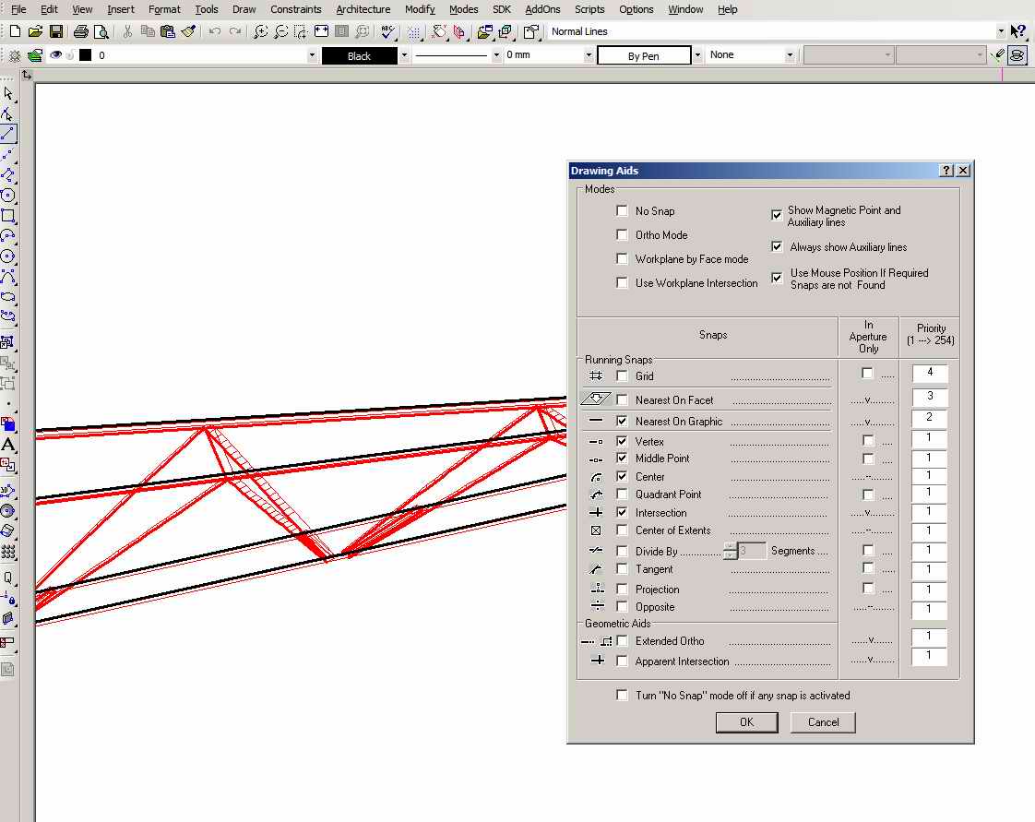Open the Architecture menu
Screen dimensions: 1035x822
363,9
